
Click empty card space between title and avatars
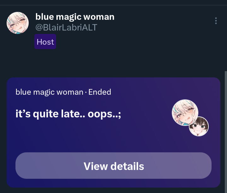146,114
